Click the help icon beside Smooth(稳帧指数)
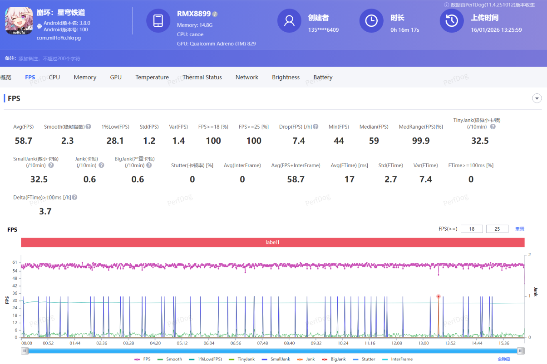Image resolution: width=547 pixels, height=364 pixels. point(89,127)
